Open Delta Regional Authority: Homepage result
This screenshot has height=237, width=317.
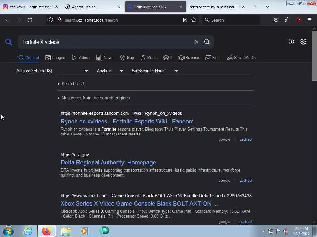coord(108,162)
